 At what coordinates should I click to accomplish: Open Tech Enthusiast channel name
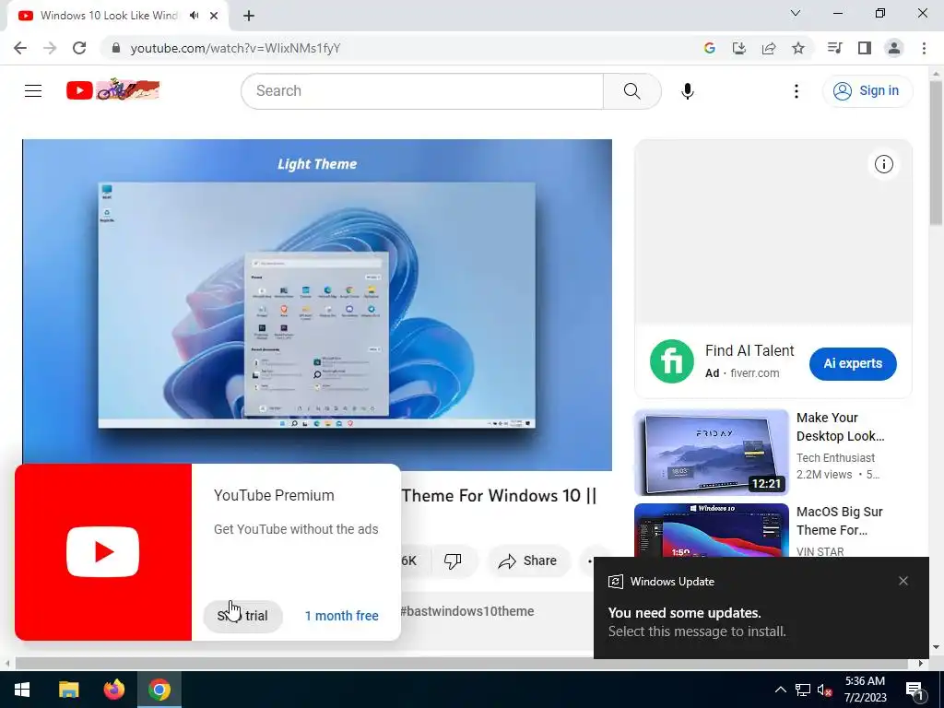tap(835, 457)
